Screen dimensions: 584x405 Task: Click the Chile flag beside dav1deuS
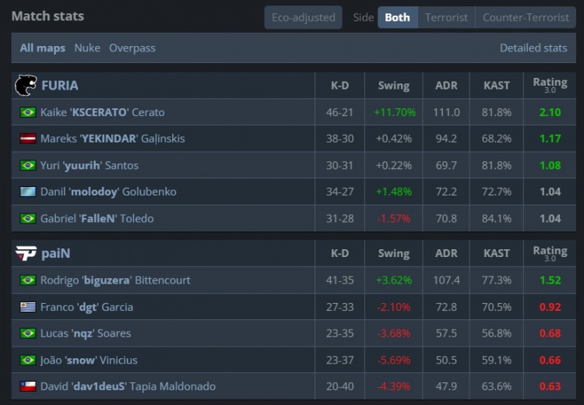tap(28, 386)
